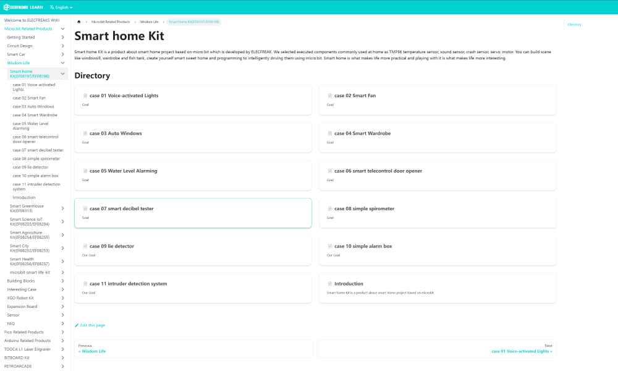Click document icon on Smart Fan card
This screenshot has width=618, height=371.
tap(330, 96)
